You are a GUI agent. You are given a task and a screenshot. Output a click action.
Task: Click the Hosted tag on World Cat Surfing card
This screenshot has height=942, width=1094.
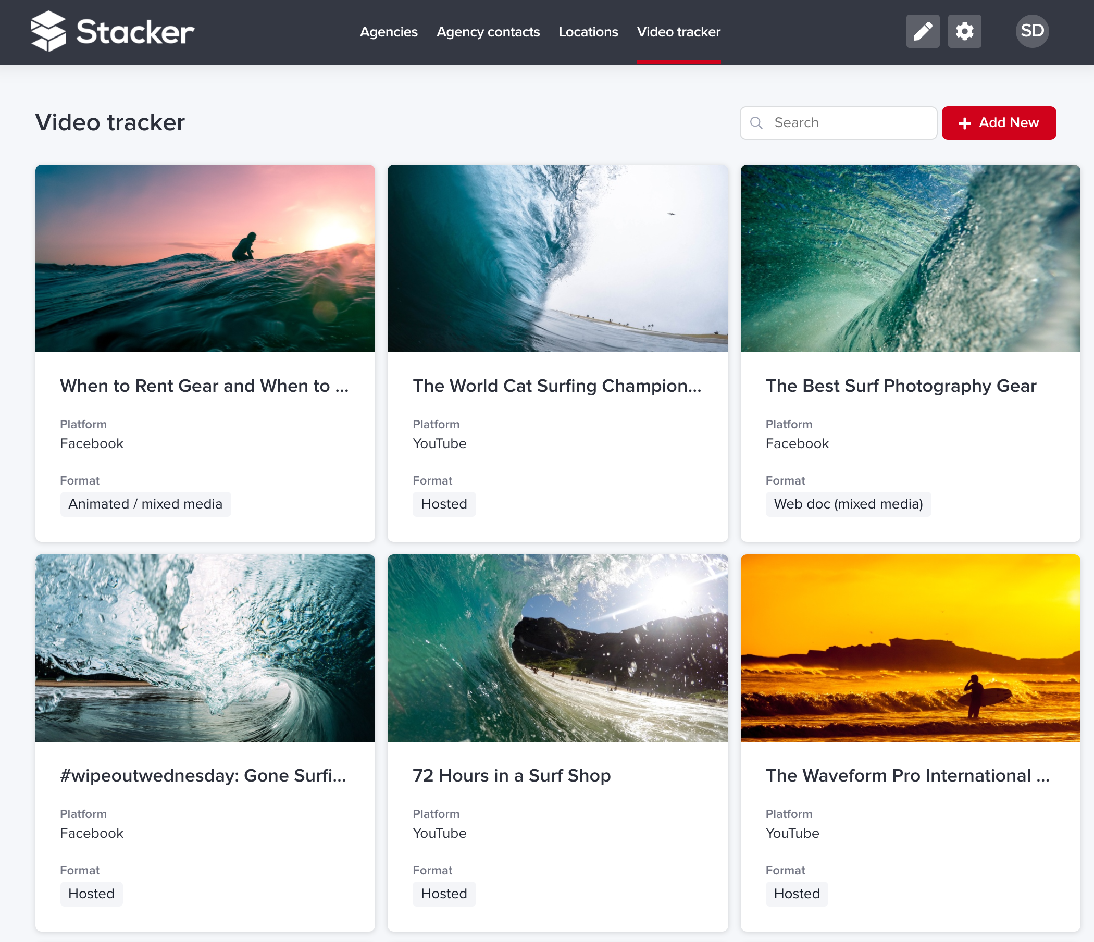coord(444,504)
